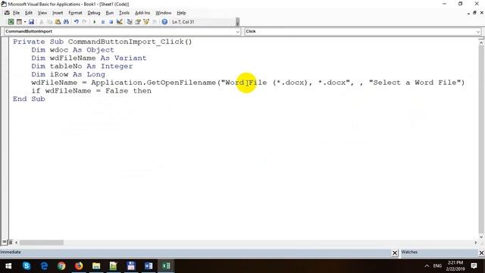
Task: Click the Excel icon left of File menu
Action: click(x=7, y=13)
